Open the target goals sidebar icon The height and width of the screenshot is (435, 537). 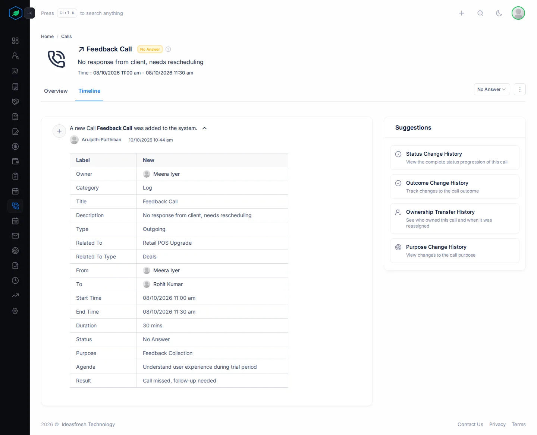pos(15,251)
